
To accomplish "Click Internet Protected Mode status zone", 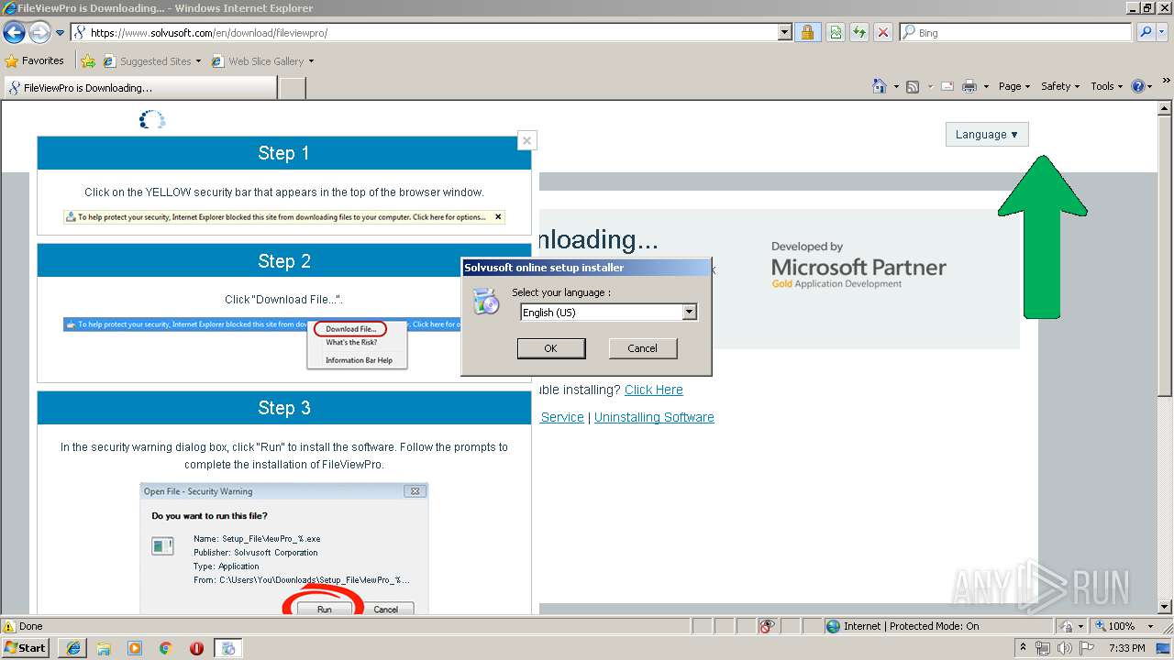I will 902,626.
